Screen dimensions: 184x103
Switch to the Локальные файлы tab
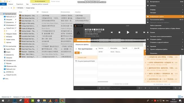tap(82, 45)
